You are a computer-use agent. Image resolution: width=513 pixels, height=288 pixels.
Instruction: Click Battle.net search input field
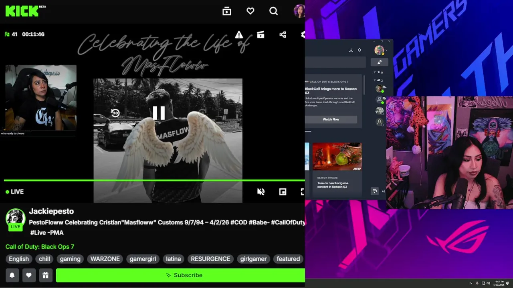point(335,62)
